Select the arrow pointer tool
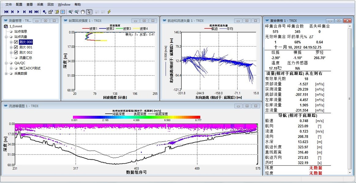Viewport: 356px width, 183px height. pos(89,12)
